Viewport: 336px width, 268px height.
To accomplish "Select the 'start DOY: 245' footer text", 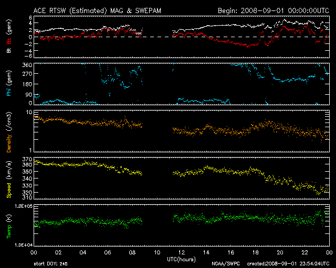I will (50, 264).
